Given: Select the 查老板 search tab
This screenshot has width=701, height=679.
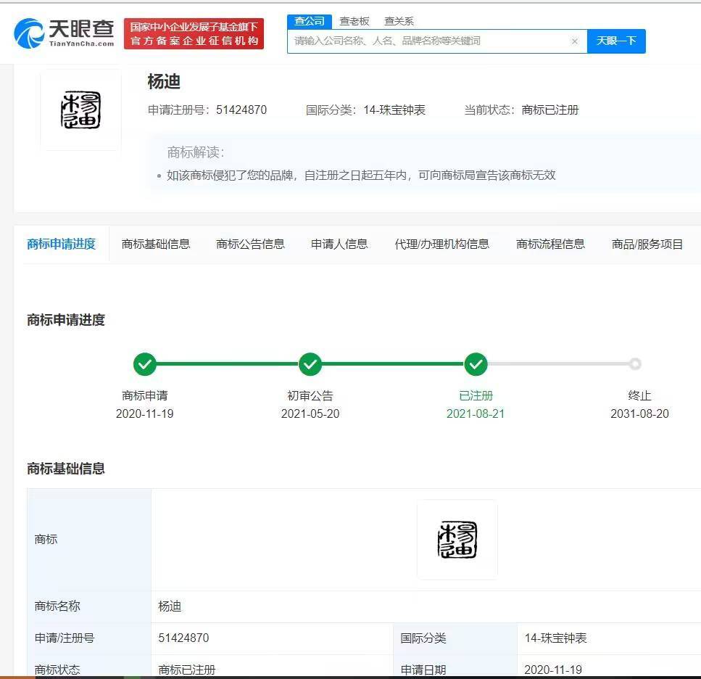Looking at the screenshot, I should pos(354,21).
